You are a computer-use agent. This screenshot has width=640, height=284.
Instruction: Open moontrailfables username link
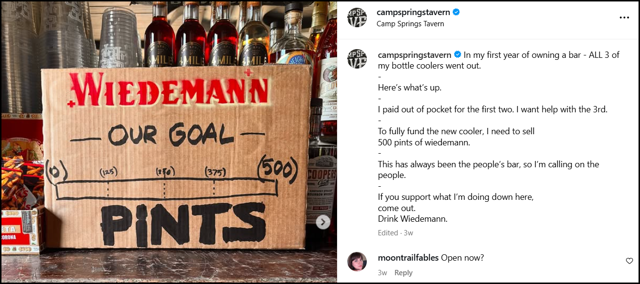(x=408, y=258)
